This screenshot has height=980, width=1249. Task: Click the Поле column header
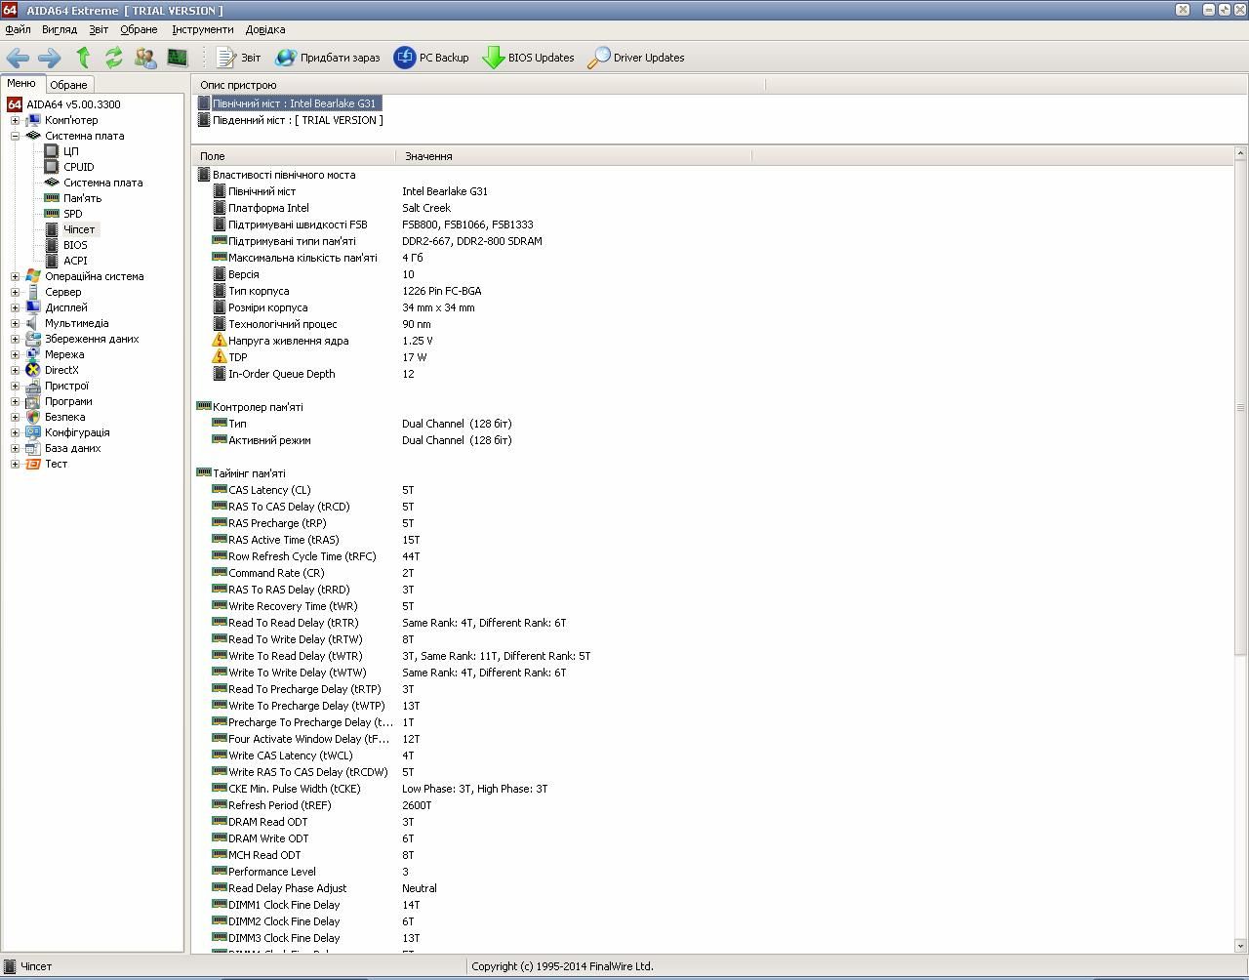pos(296,156)
